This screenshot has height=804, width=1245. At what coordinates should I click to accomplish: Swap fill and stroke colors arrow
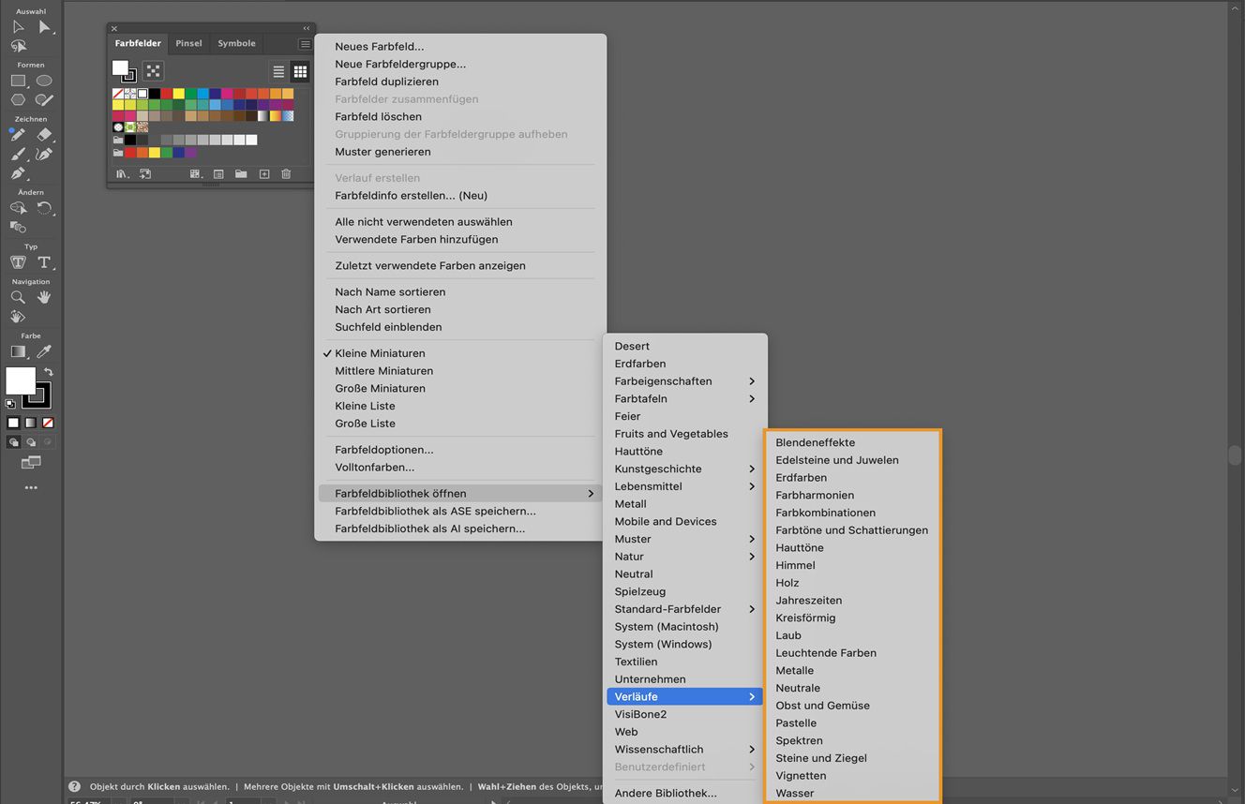click(x=49, y=372)
